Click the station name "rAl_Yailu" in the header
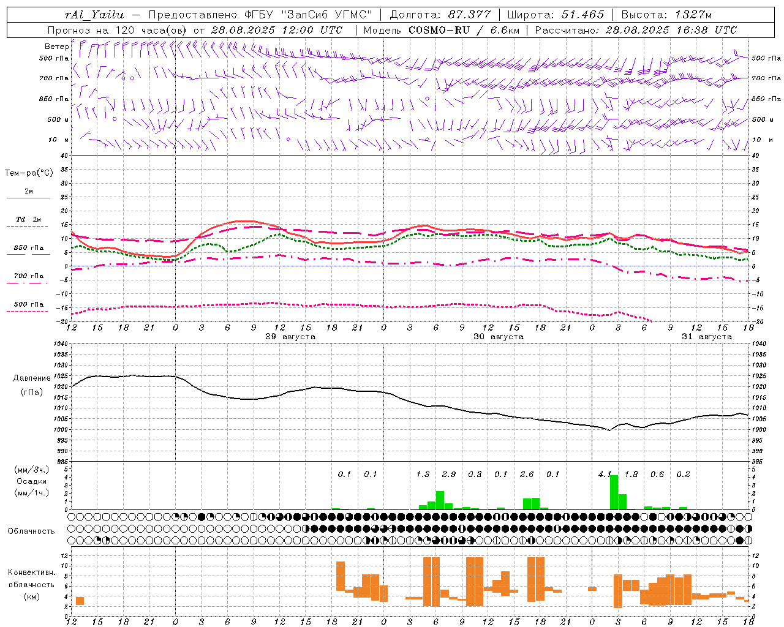The width and height of the screenshot is (784, 627). click(94, 15)
